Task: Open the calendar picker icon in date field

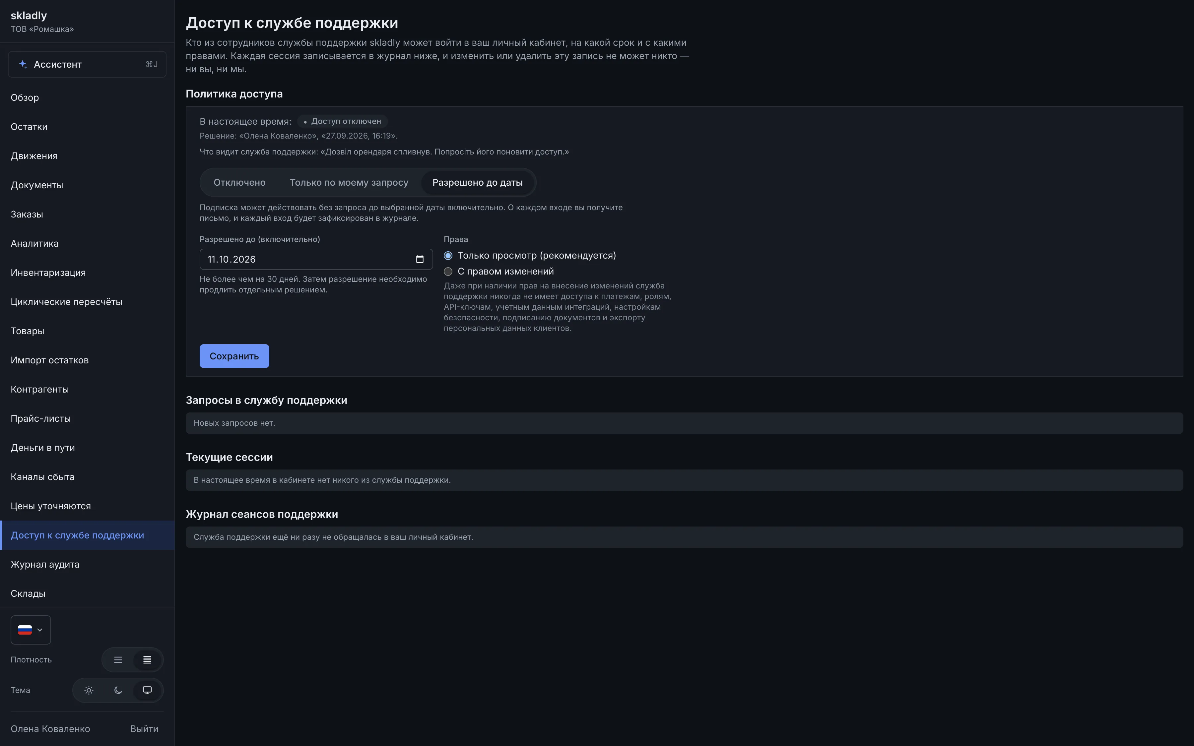Action: point(420,259)
